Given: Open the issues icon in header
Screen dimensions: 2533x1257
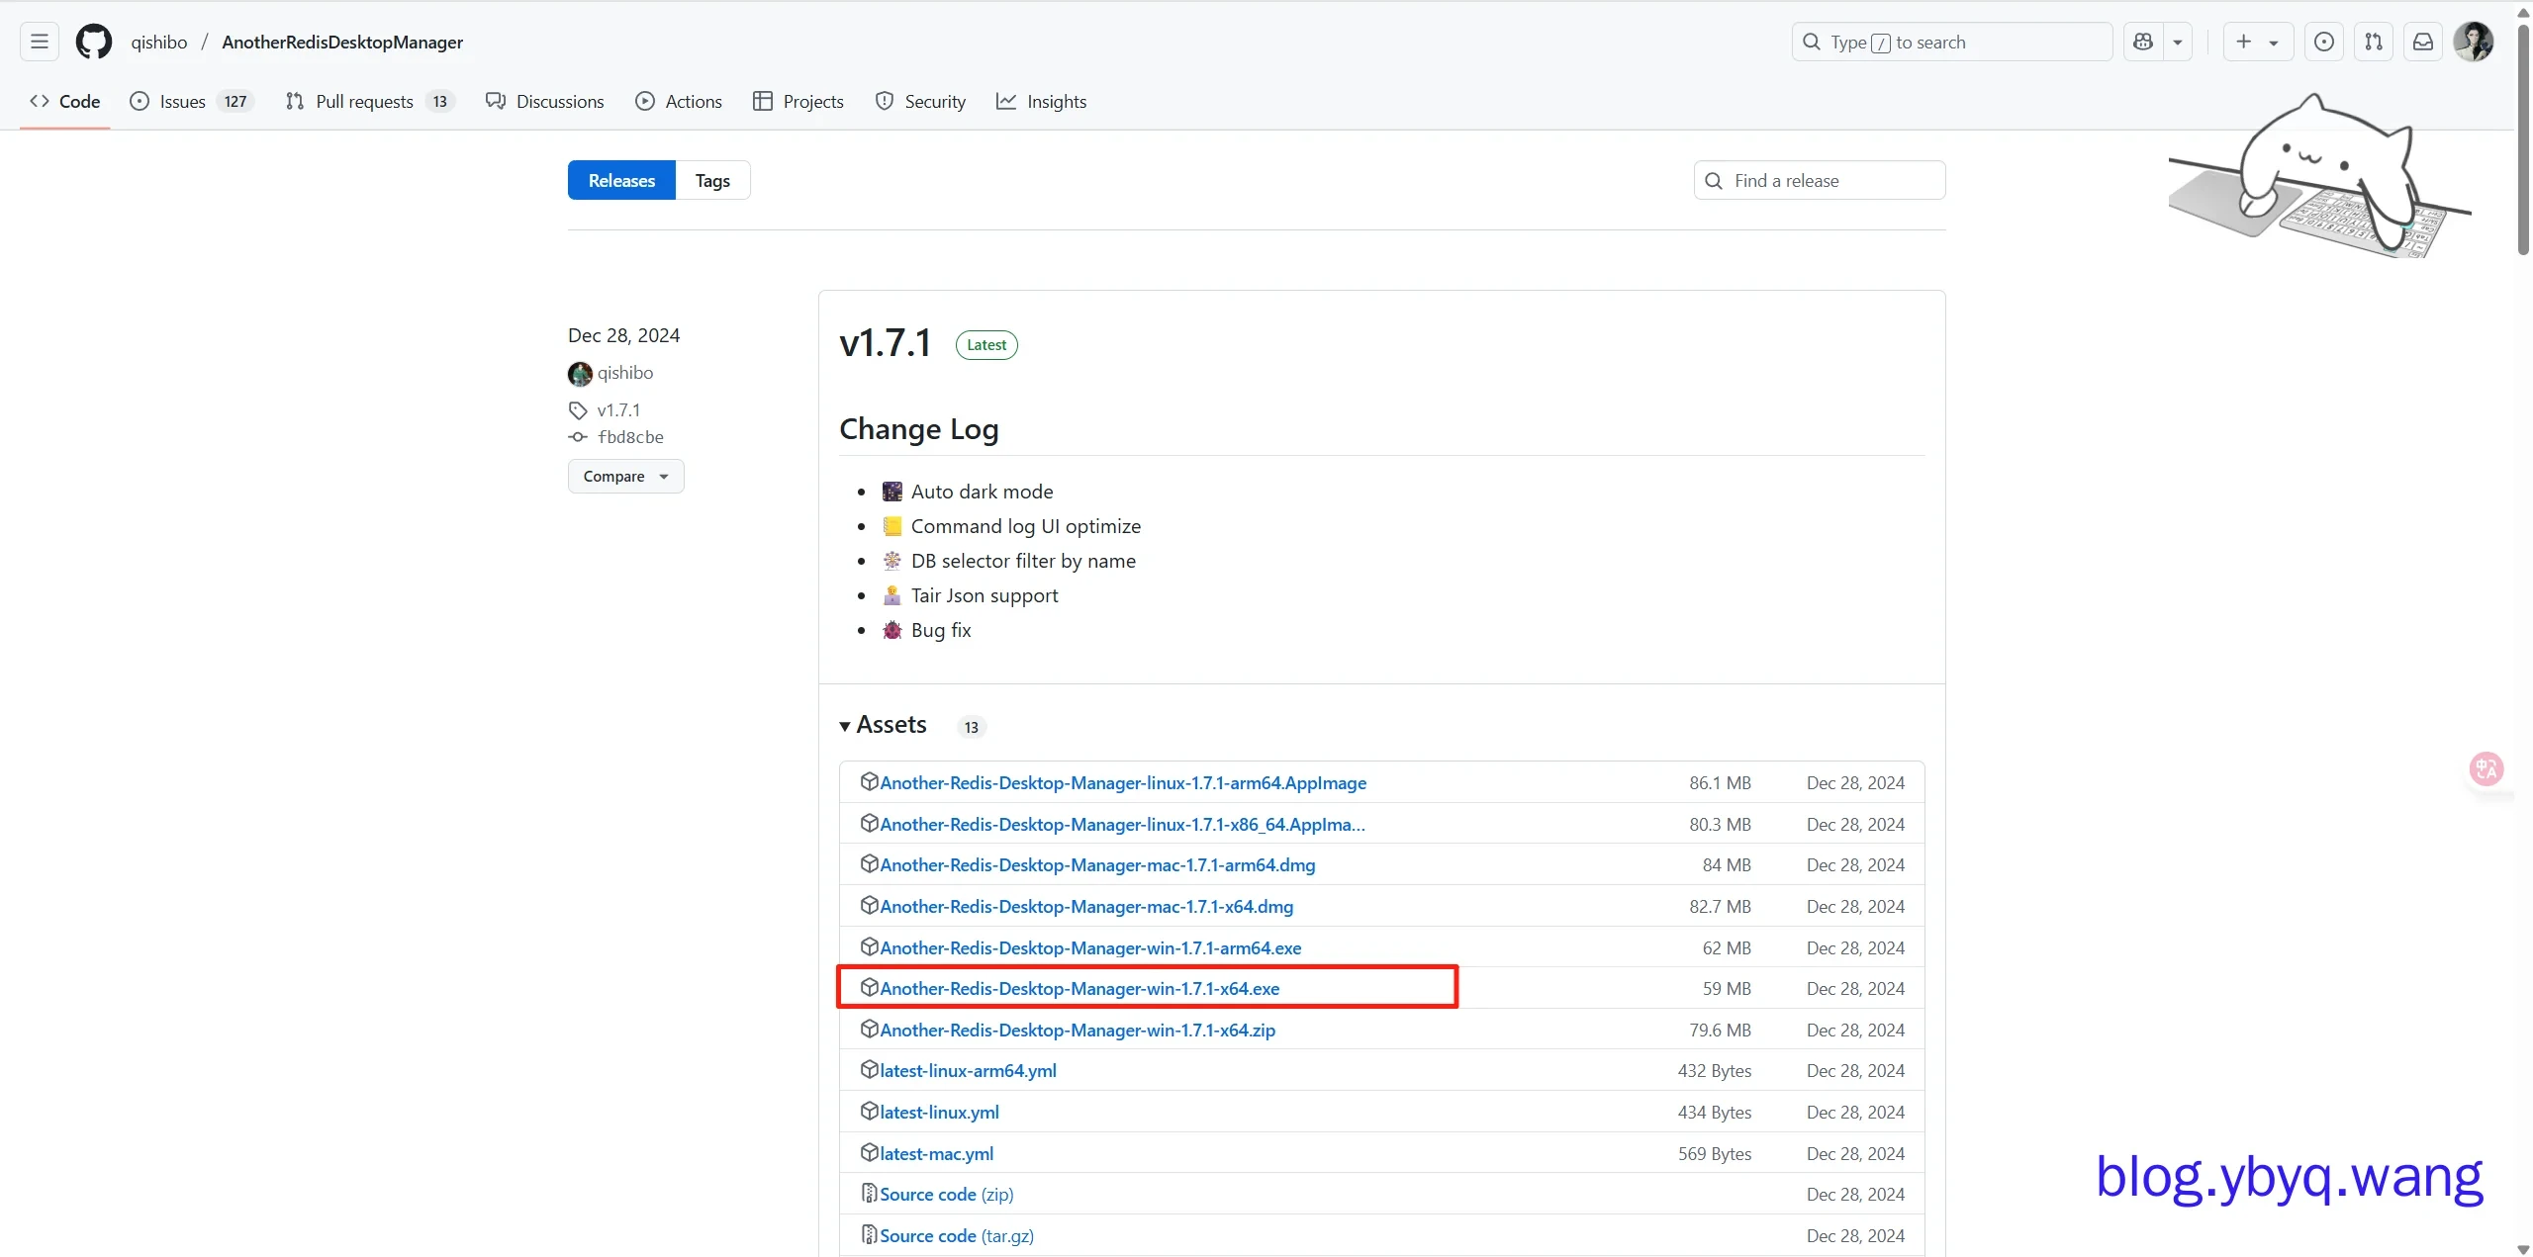Looking at the screenshot, I should pos(2324,42).
